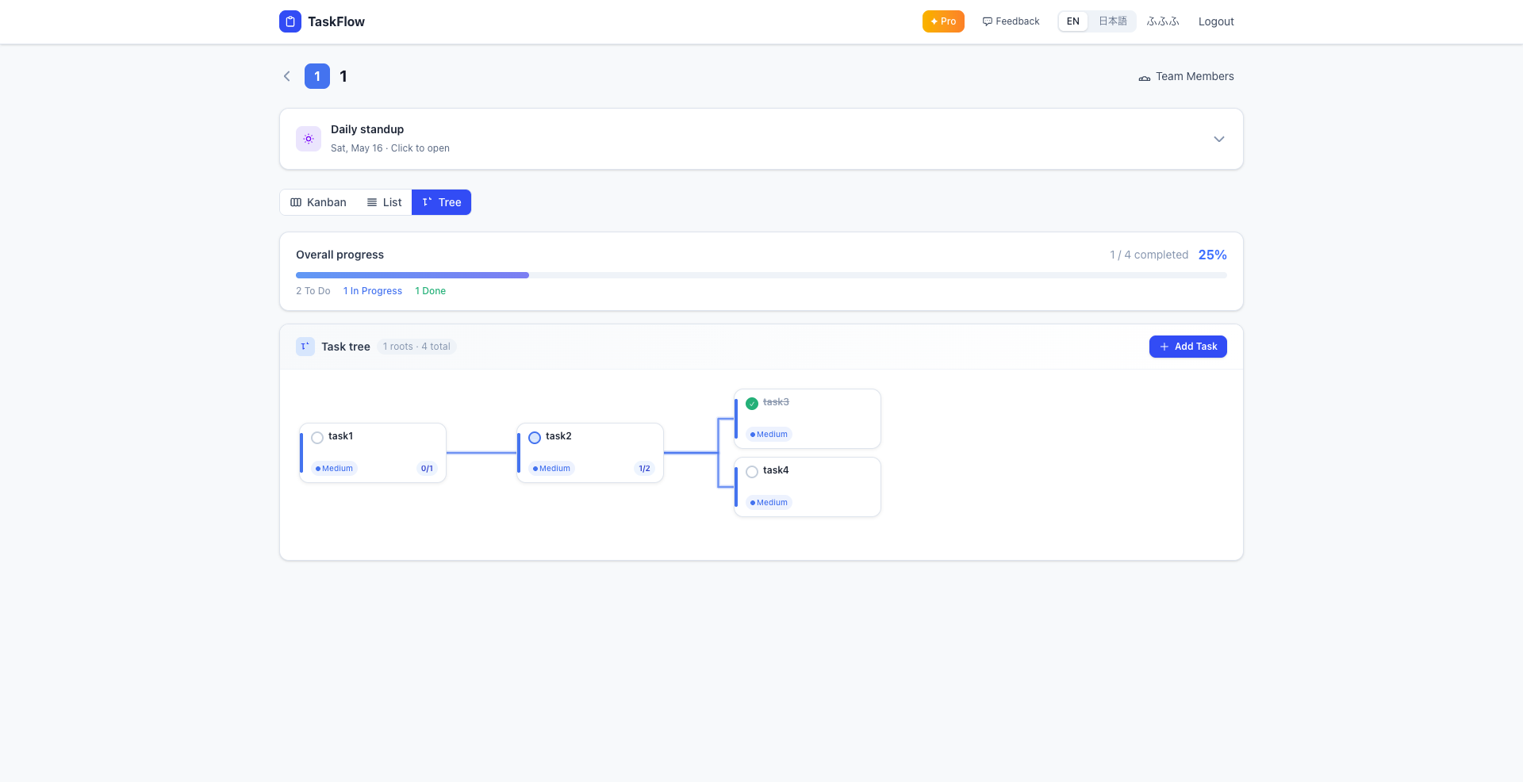Click the '2 To Do' status count
The width and height of the screenshot is (1523, 782).
click(x=313, y=291)
